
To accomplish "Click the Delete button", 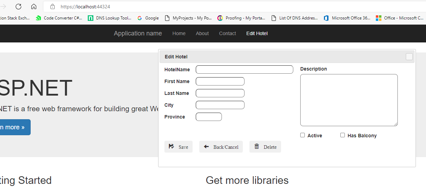I will click(x=265, y=147).
